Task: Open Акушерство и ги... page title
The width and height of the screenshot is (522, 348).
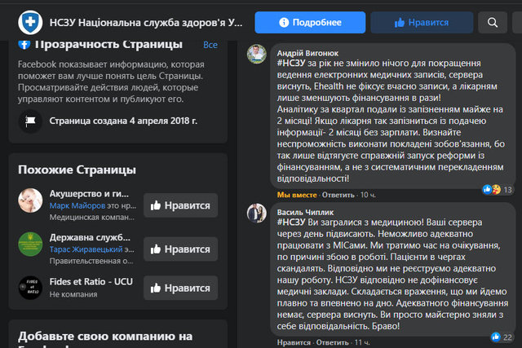Action: click(x=89, y=194)
